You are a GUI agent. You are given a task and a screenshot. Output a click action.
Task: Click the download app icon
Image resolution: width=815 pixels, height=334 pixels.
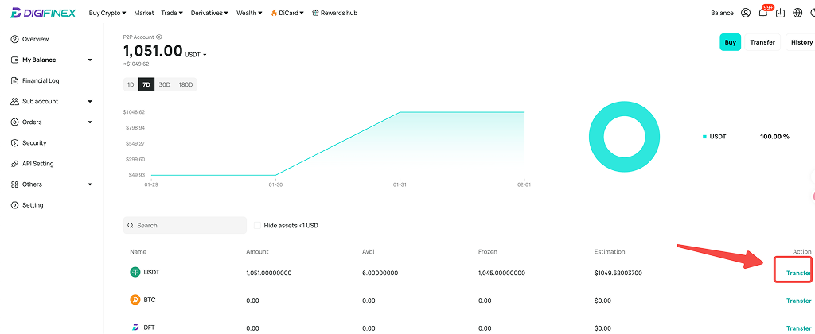[780, 13]
